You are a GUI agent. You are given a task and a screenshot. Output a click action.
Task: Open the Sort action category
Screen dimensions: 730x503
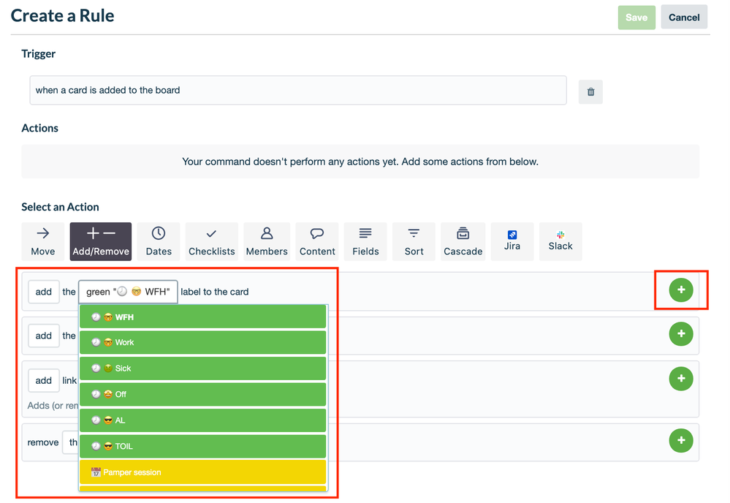[x=414, y=241]
